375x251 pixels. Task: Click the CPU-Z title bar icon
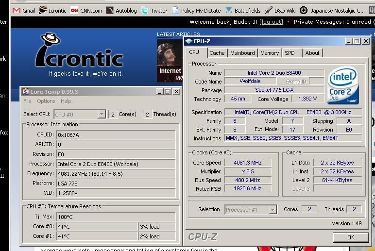pos(188,41)
